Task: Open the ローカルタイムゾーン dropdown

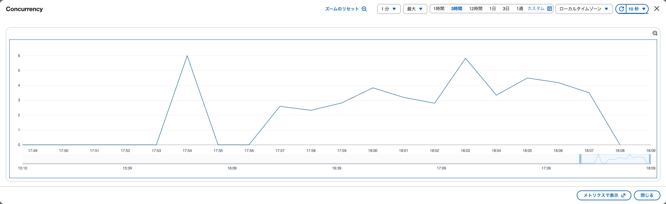Action: pos(584,9)
